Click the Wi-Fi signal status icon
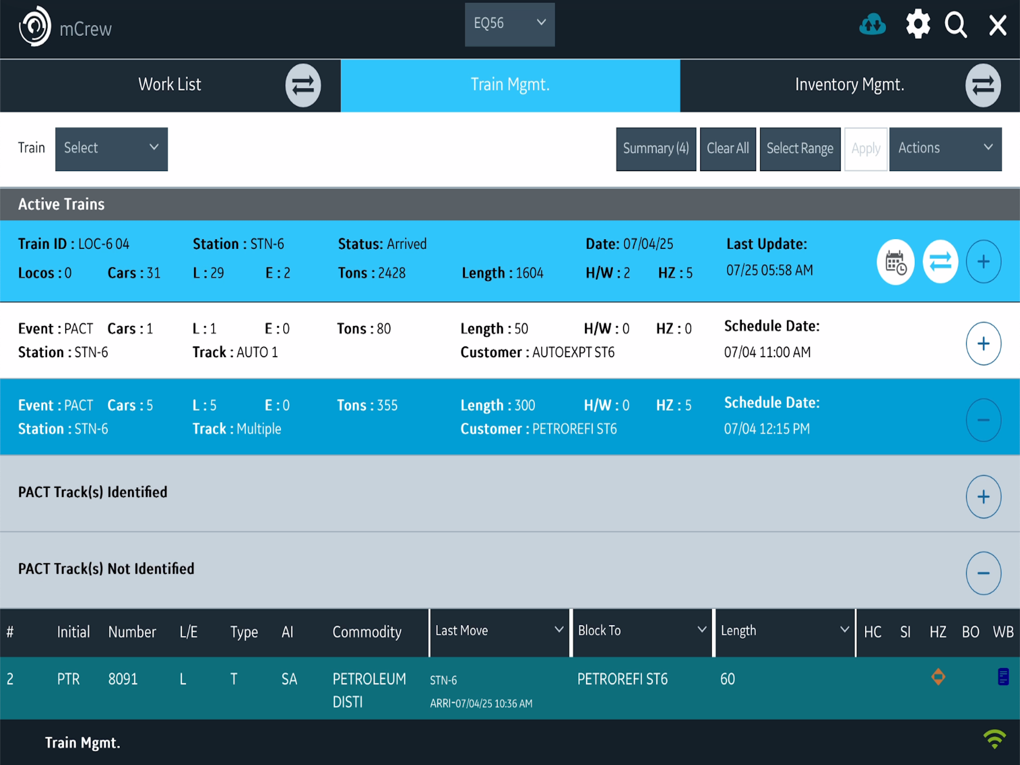The image size is (1020, 765). click(x=995, y=739)
